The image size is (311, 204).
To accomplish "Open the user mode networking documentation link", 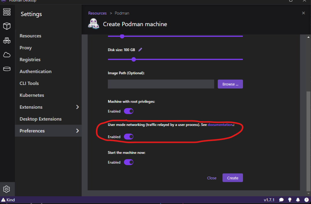I will pyautogui.click(x=220, y=124).
